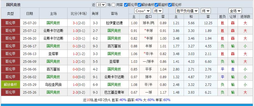
Task: Open the 0-1(0-1) score for 25-06-17
Action: 79,46
